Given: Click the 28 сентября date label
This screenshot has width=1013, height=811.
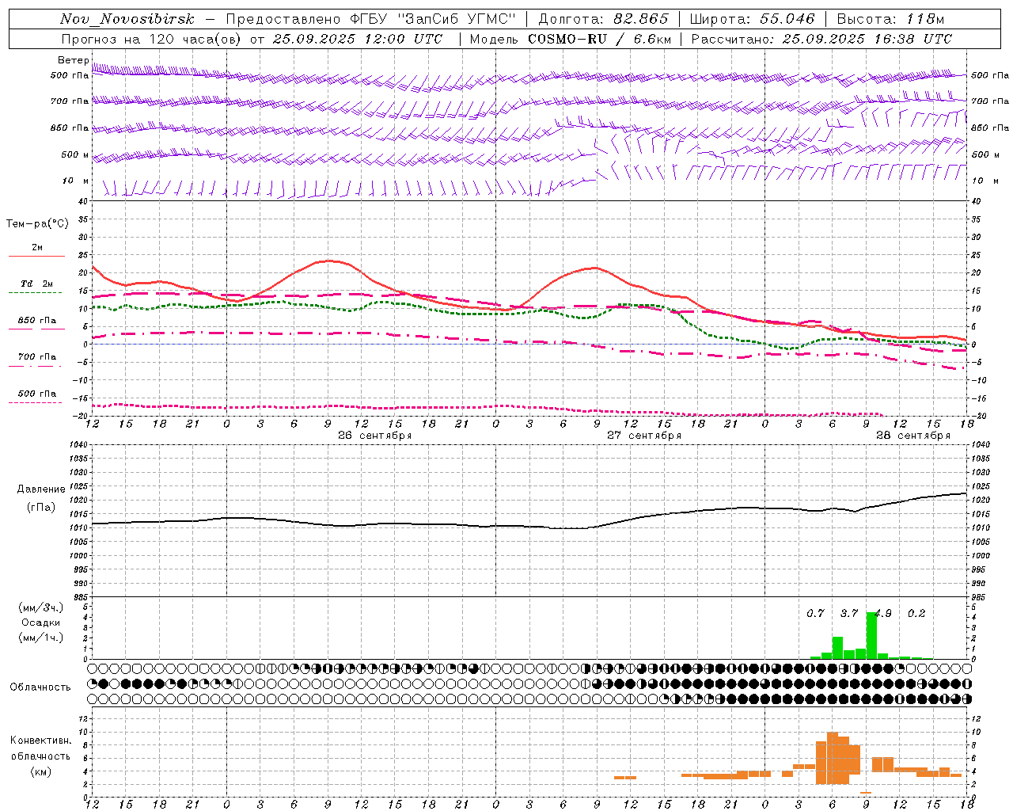Looking at the screenshot, I should (913, 436).
